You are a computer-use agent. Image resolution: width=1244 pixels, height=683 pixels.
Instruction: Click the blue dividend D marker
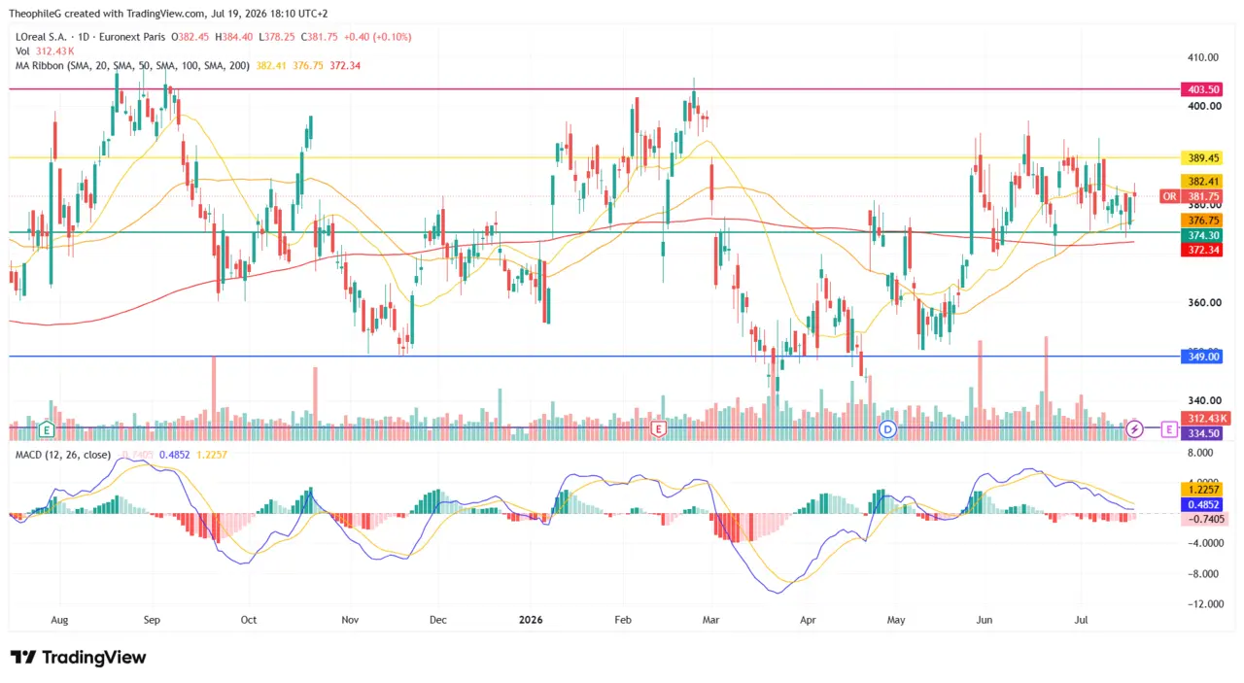coord(886,428)
